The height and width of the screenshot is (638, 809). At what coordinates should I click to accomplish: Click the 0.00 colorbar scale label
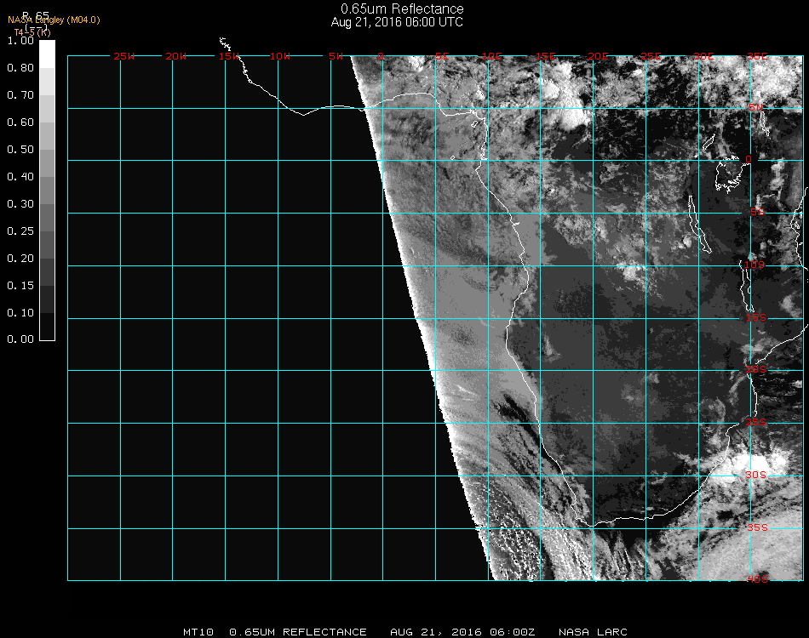pyautogui.click(x=20, y=339)
